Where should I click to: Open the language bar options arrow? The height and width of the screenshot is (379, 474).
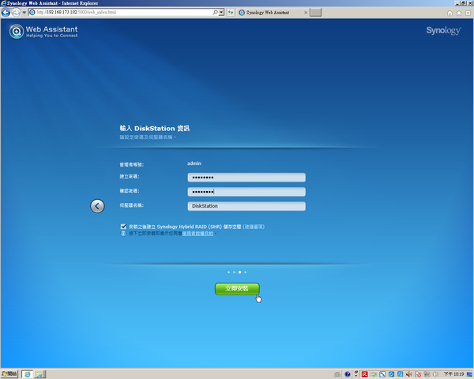pyautogui.click(x=355, y=374)
